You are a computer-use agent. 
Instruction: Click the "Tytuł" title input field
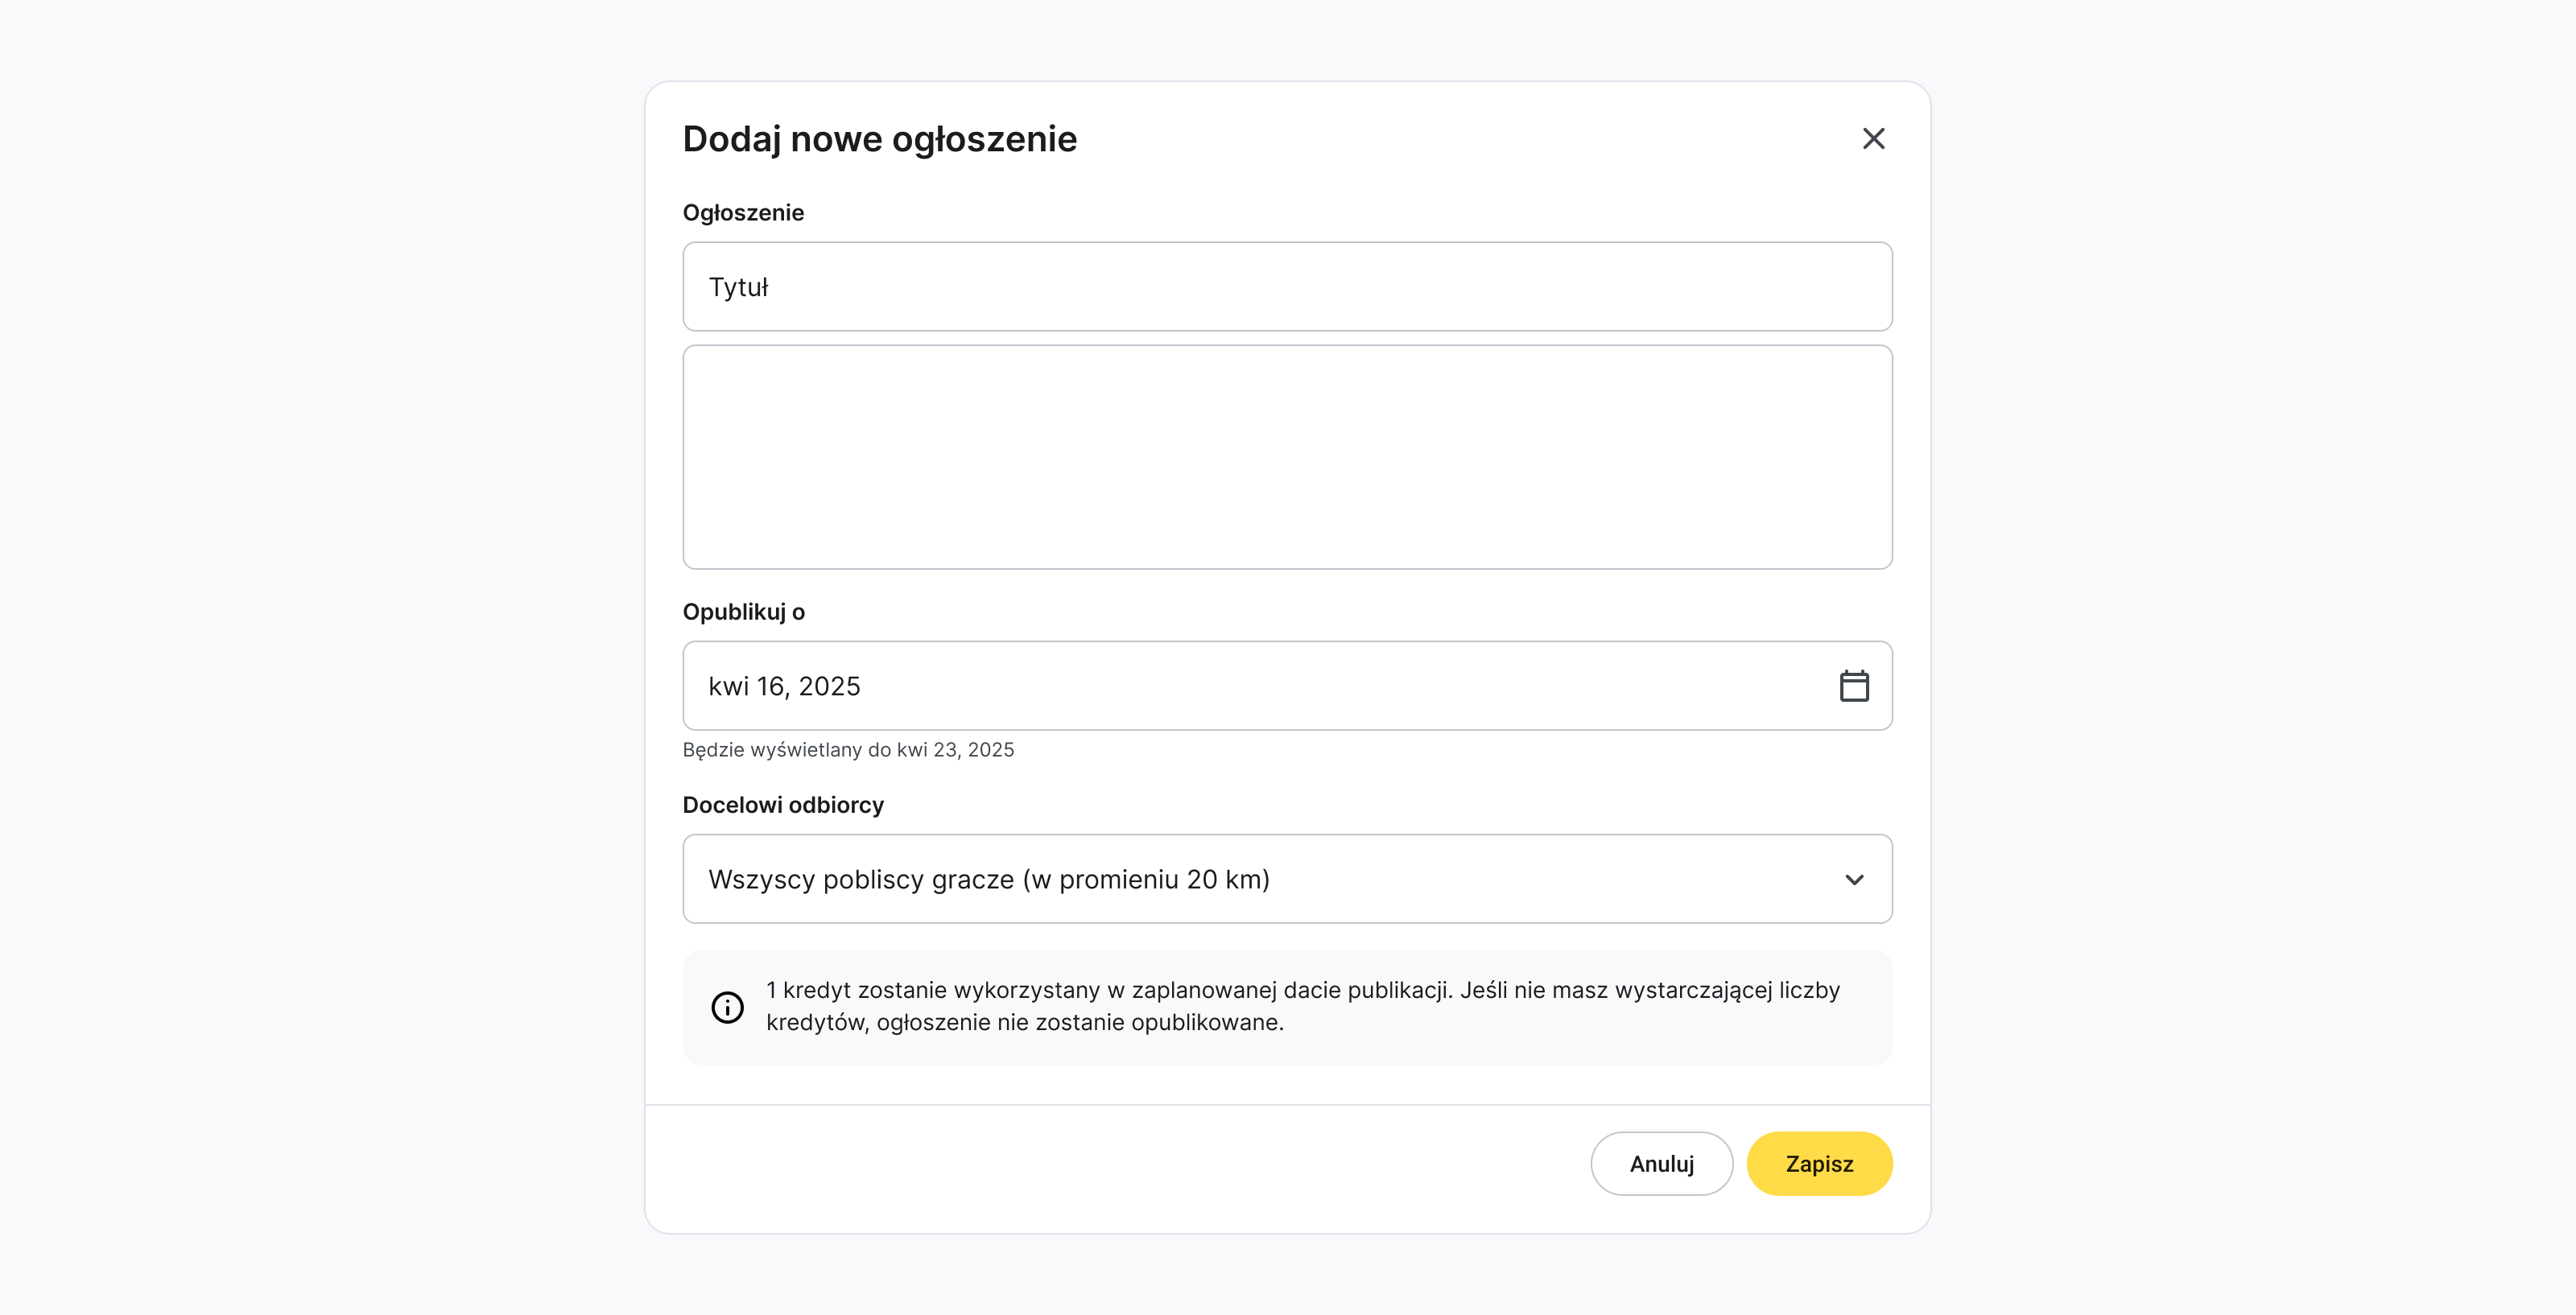[x=1288, y=286]
